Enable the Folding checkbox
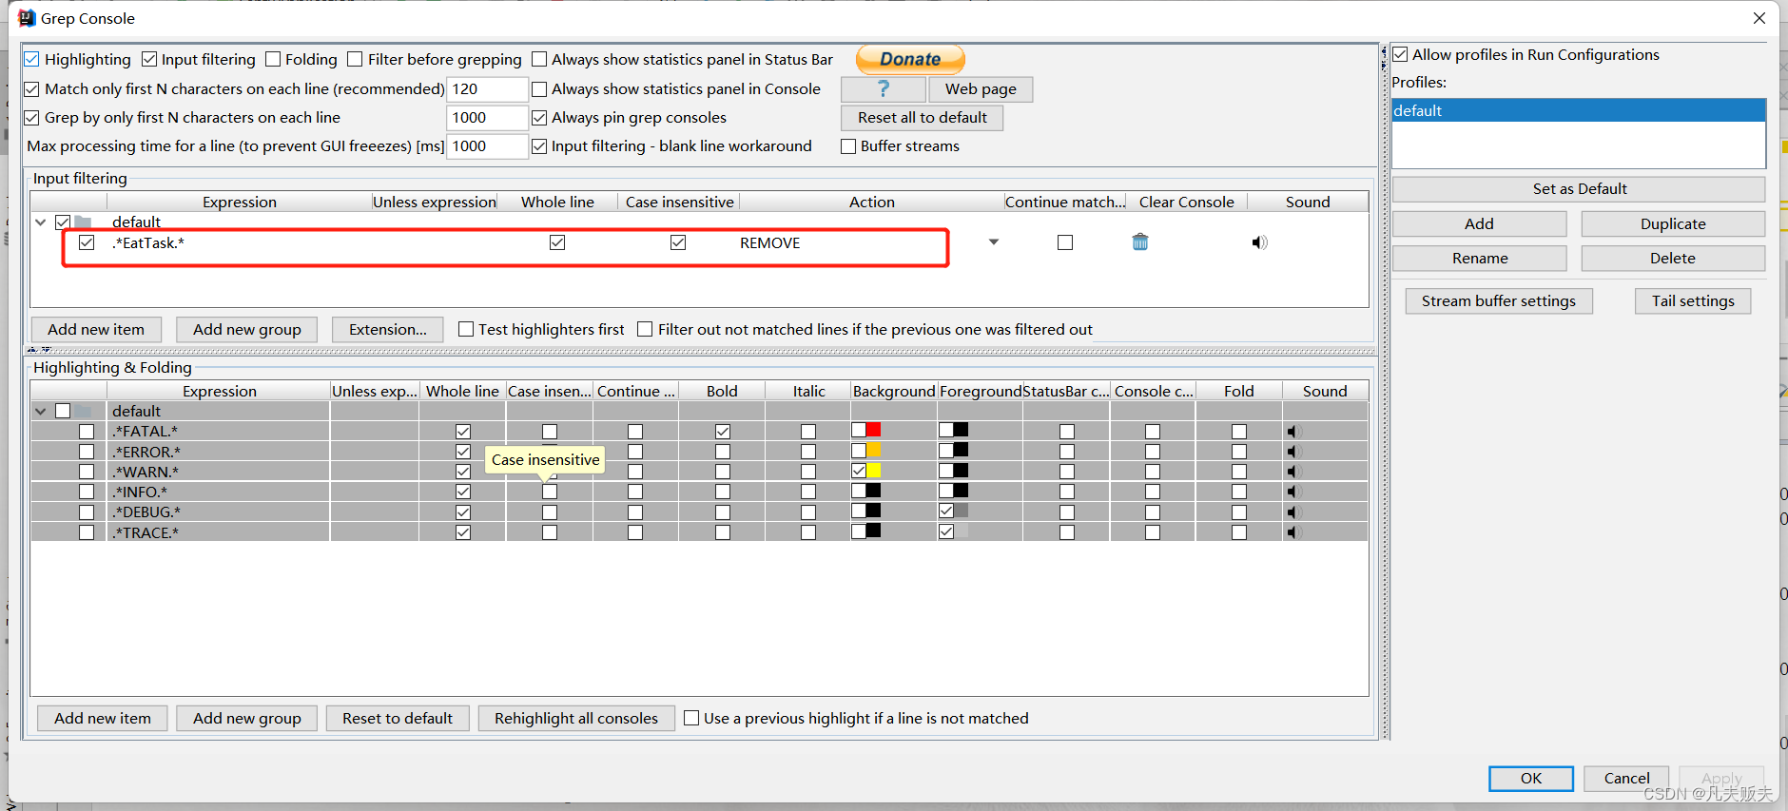This screenshot has width=1788, height=811. (274, 60)
